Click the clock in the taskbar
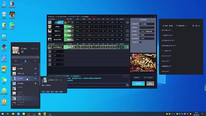206x116 pixels. (x=196, y=114)
